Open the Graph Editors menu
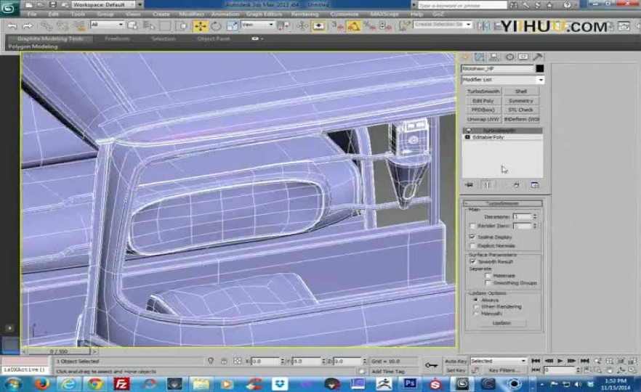Image resolution: width=641 pixels, height=392 pixels. (x=264, y=15)
